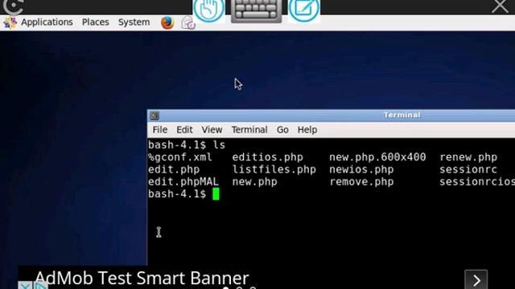Open the Go menu in Terminal
This screenshot has width=515, height=289.
[282, 130]
